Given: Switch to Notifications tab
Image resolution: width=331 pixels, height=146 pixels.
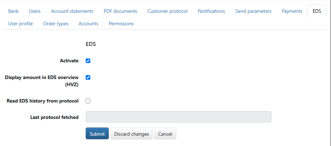Looking at the screenshot, I should (212, 11).
